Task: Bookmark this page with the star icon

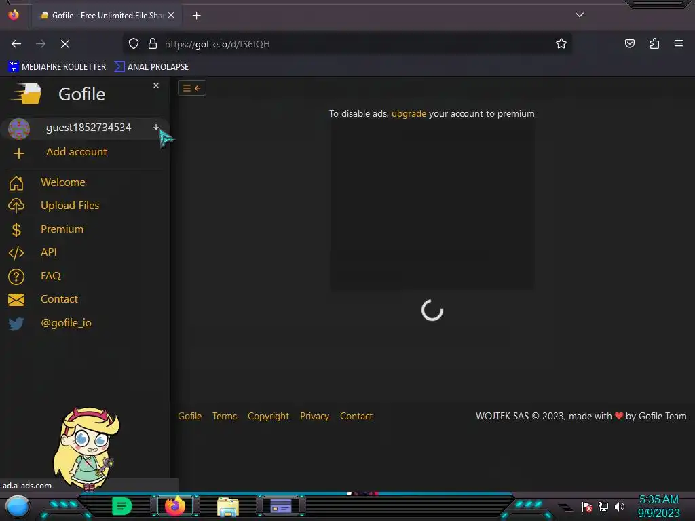Action: pyautogui.click(x=561, y=44)
